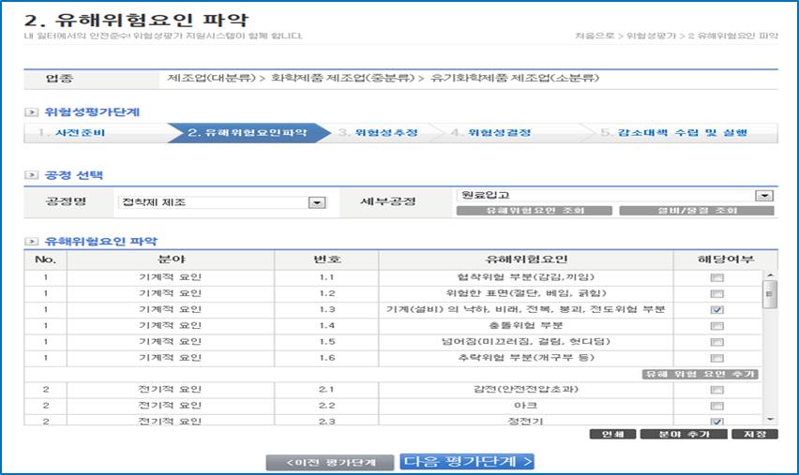Viewport: 799px width, 475px height.
Task: Click the 설비/물질 조회 button
Action: pyautogui.click(x=697, y=211)
